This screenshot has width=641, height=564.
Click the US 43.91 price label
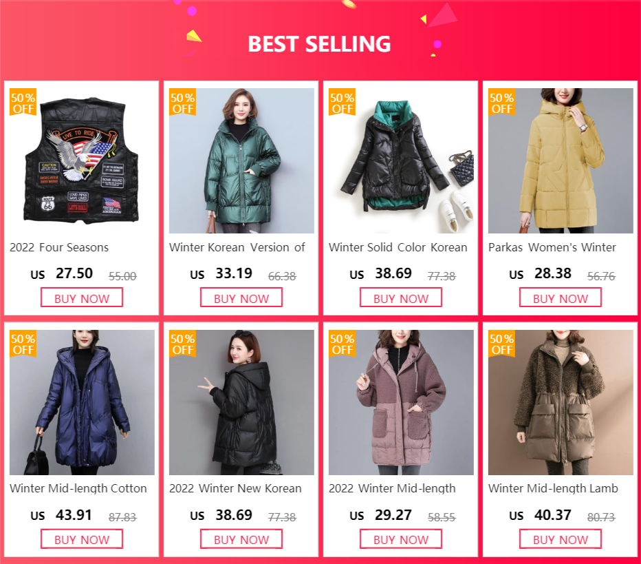(61, 515)
